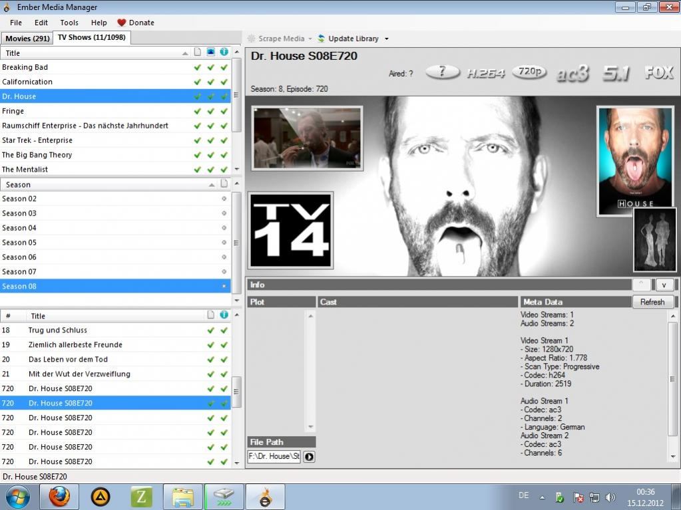
Task: Click the FOX studio logo icon
Action: [x=659, y=72]
